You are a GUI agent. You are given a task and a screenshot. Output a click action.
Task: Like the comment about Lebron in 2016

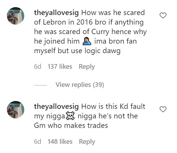click(x=163, y=16)
